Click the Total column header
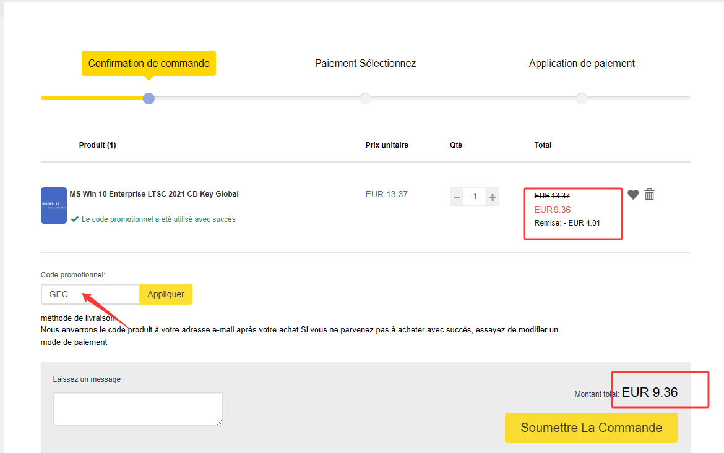724x453 pixels. tap(543, 145)
